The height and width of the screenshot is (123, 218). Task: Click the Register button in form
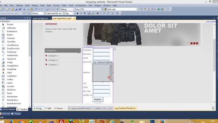pos(98,99)
